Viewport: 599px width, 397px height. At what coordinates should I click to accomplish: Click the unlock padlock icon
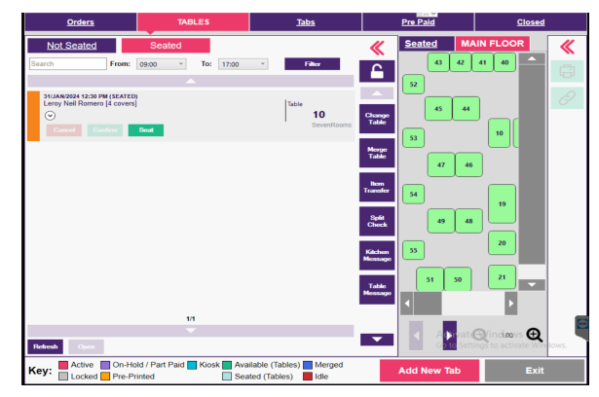coord(376,71)
